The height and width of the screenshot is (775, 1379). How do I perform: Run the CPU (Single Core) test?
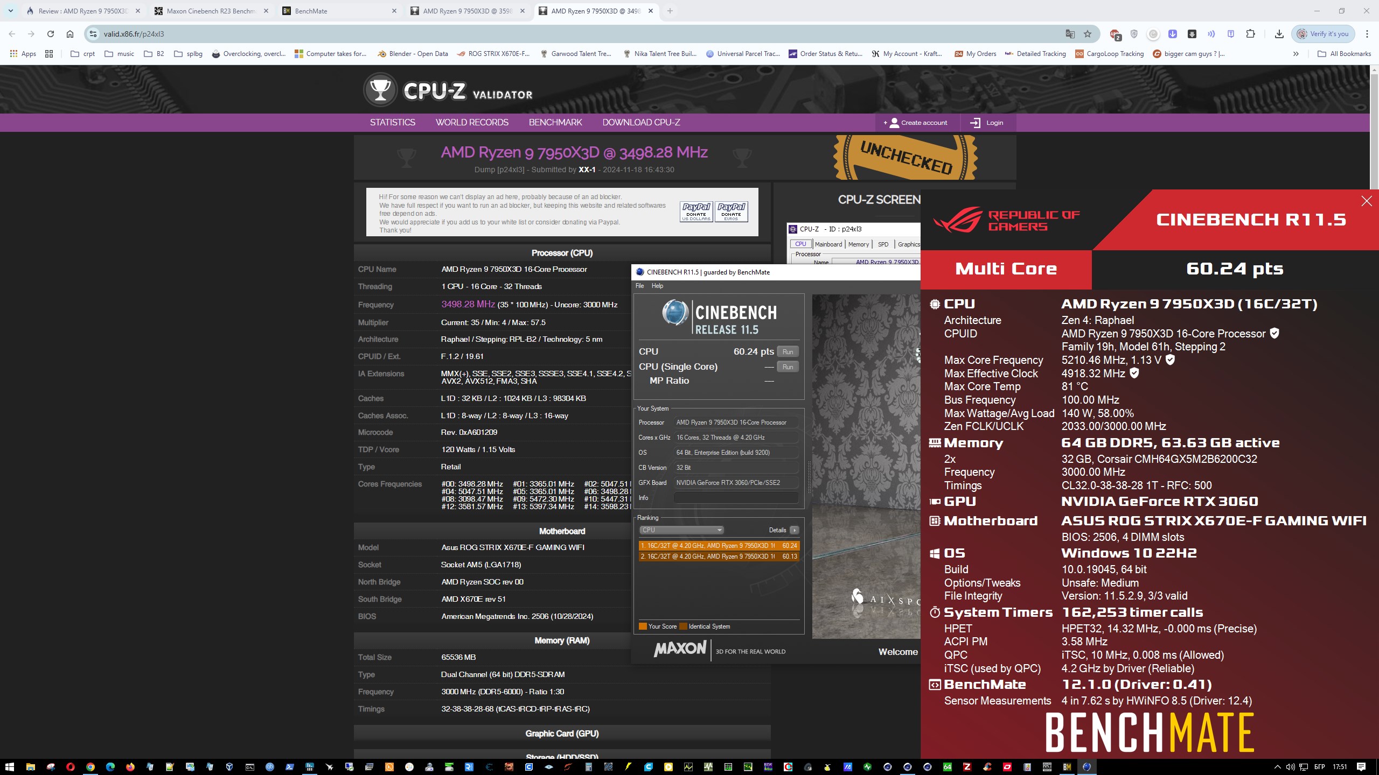(788, 367)
